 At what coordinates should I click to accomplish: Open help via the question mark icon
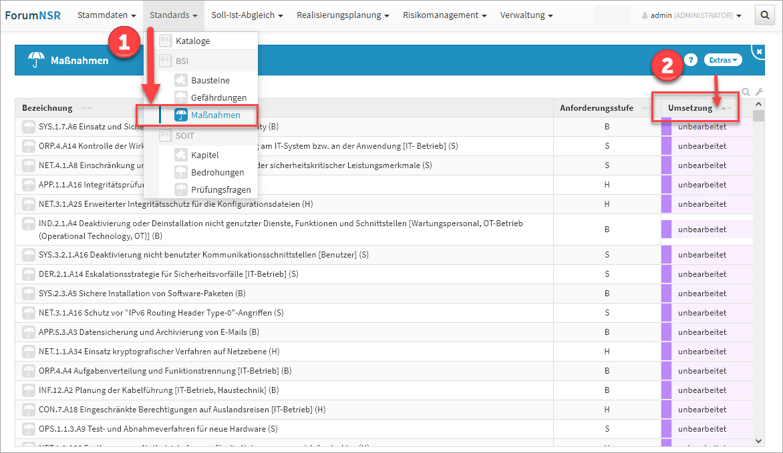691,60
